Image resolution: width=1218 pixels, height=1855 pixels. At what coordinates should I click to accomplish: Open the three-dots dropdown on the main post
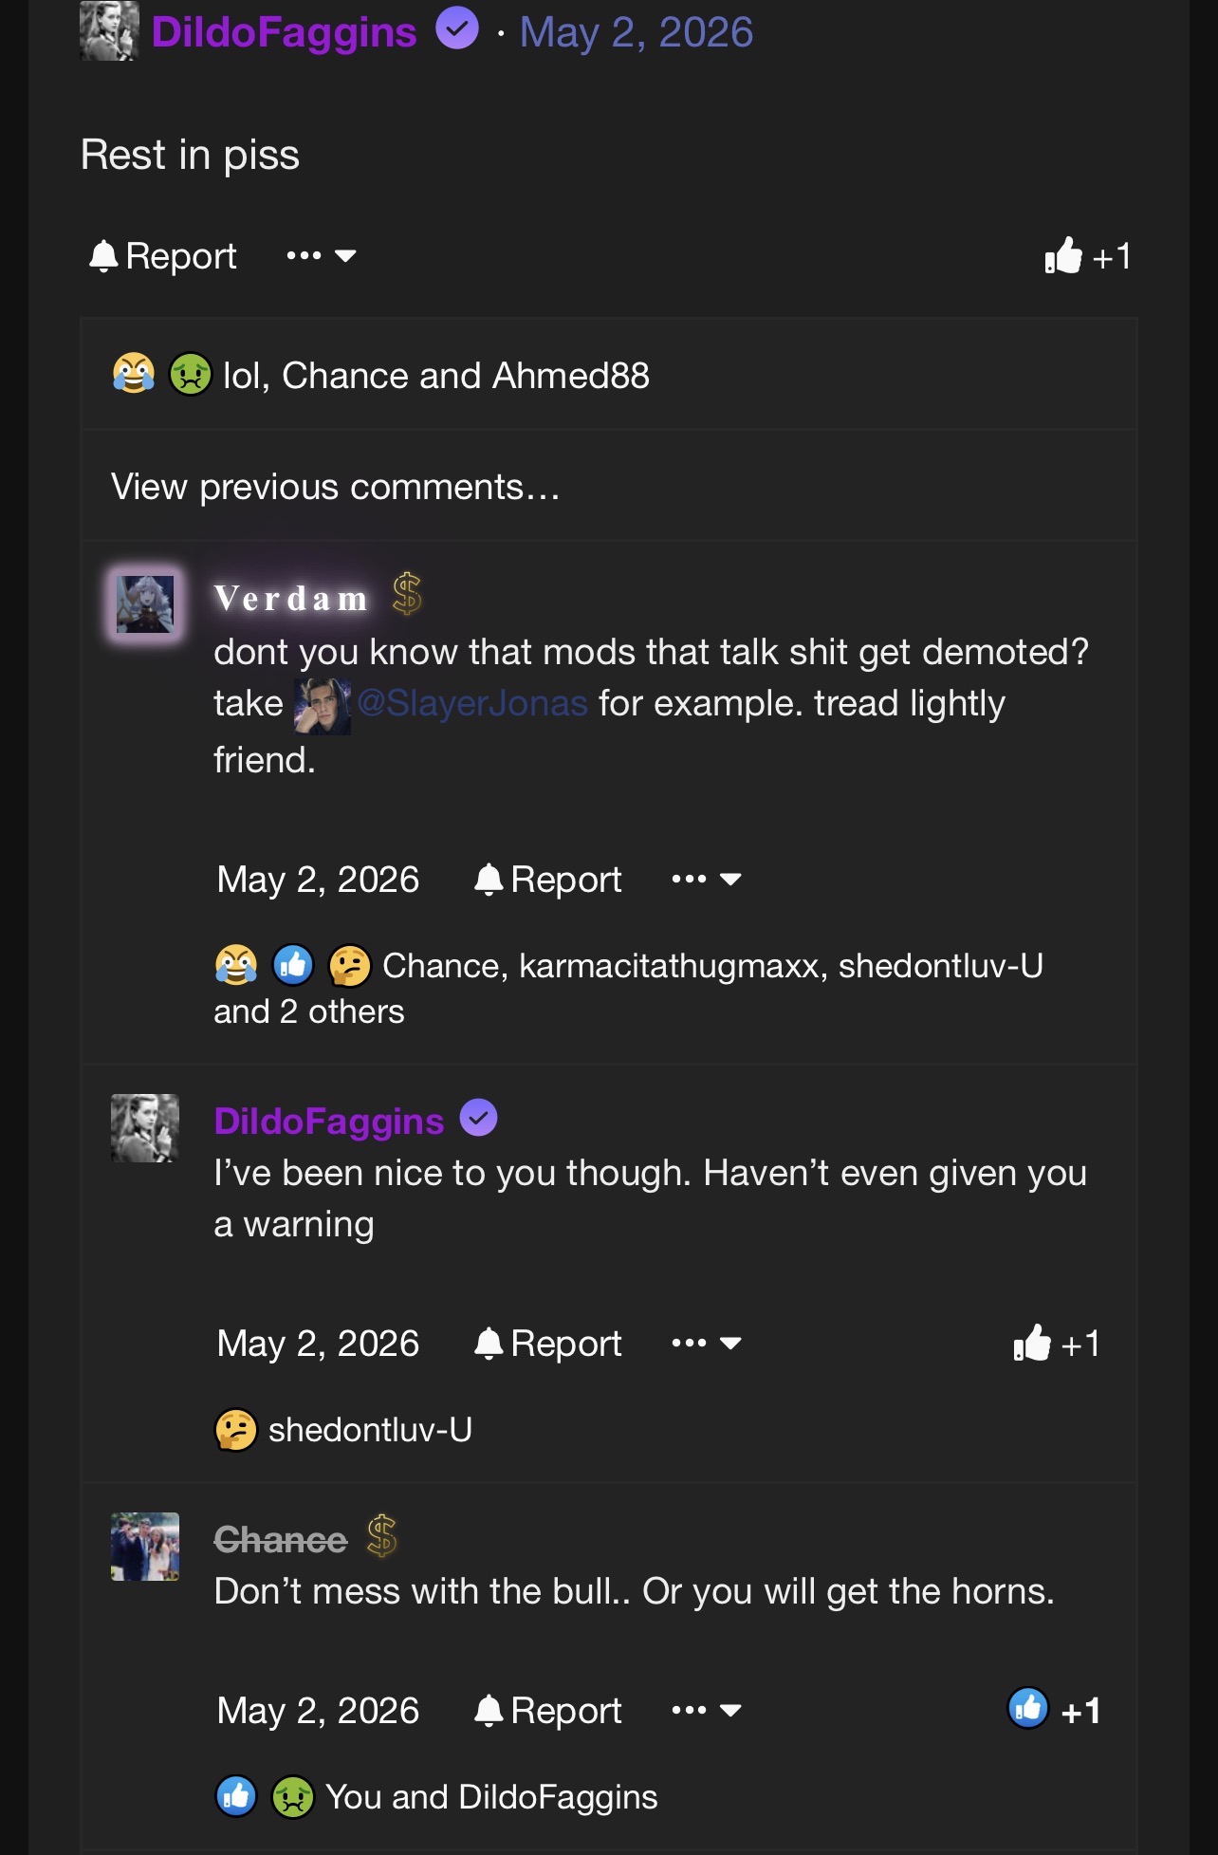point(322,255)
